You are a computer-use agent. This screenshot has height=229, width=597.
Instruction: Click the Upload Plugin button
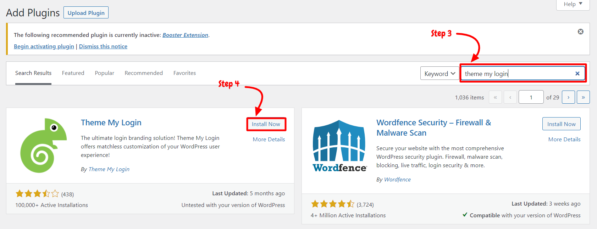86,13
